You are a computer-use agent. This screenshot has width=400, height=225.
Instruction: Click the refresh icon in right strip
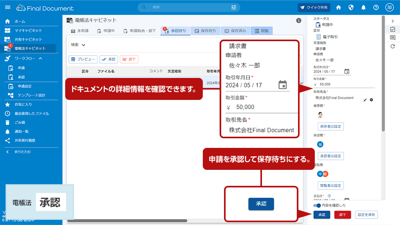tap(393, 46)
